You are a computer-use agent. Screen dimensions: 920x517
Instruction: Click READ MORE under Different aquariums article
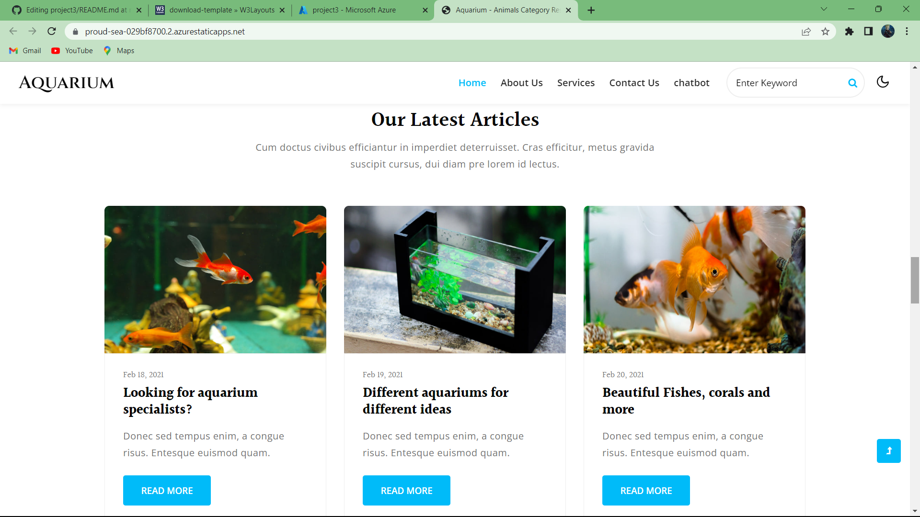[406, 491]
